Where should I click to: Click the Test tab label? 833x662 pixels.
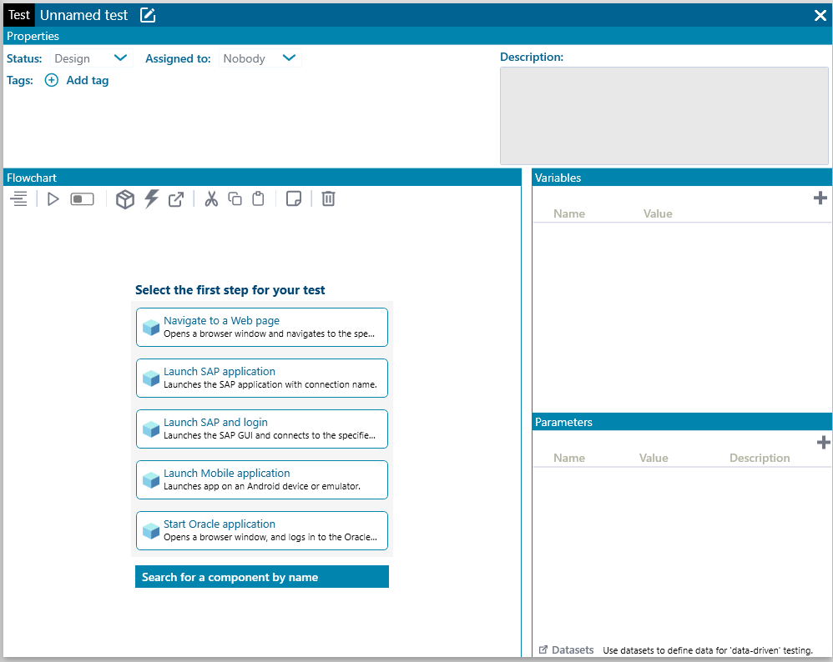19,15
